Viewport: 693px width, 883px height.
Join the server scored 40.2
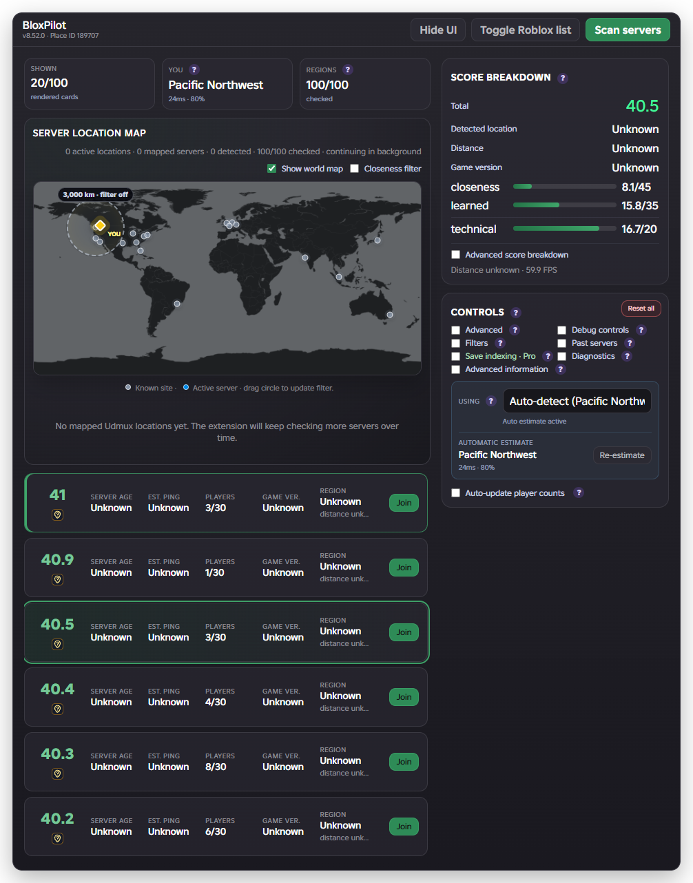[x=404, y=827]
